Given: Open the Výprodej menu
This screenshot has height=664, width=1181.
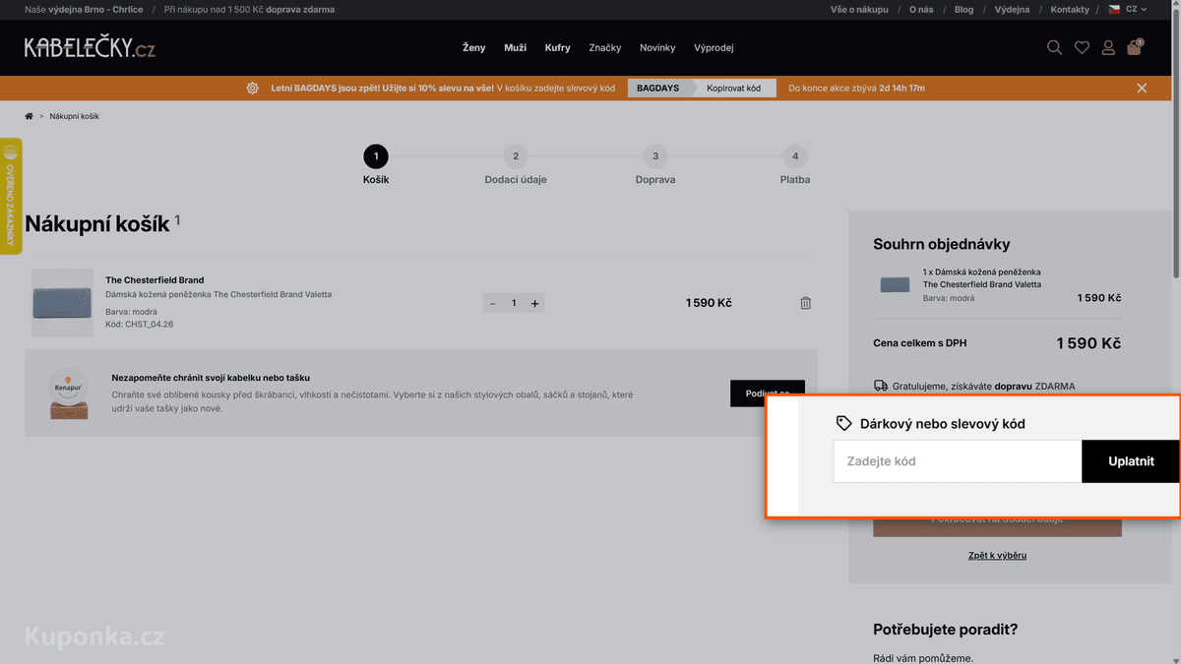Looking at the screenshot, I should (x=714, y=47).
